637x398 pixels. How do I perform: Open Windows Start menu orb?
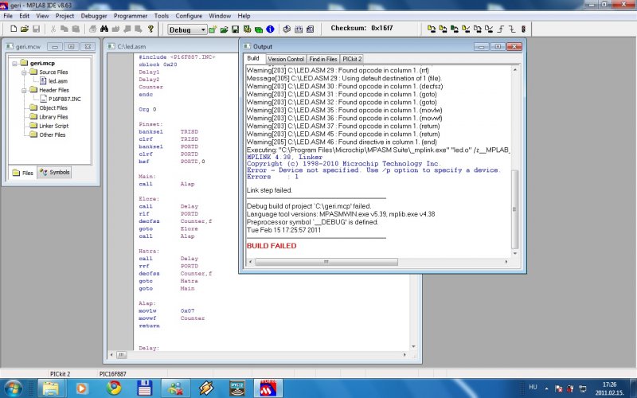pos(13,388)
